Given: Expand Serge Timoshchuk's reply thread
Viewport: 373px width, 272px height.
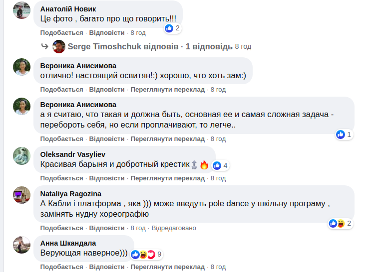Looking at the screenshot, I should [x=150, y=47].
